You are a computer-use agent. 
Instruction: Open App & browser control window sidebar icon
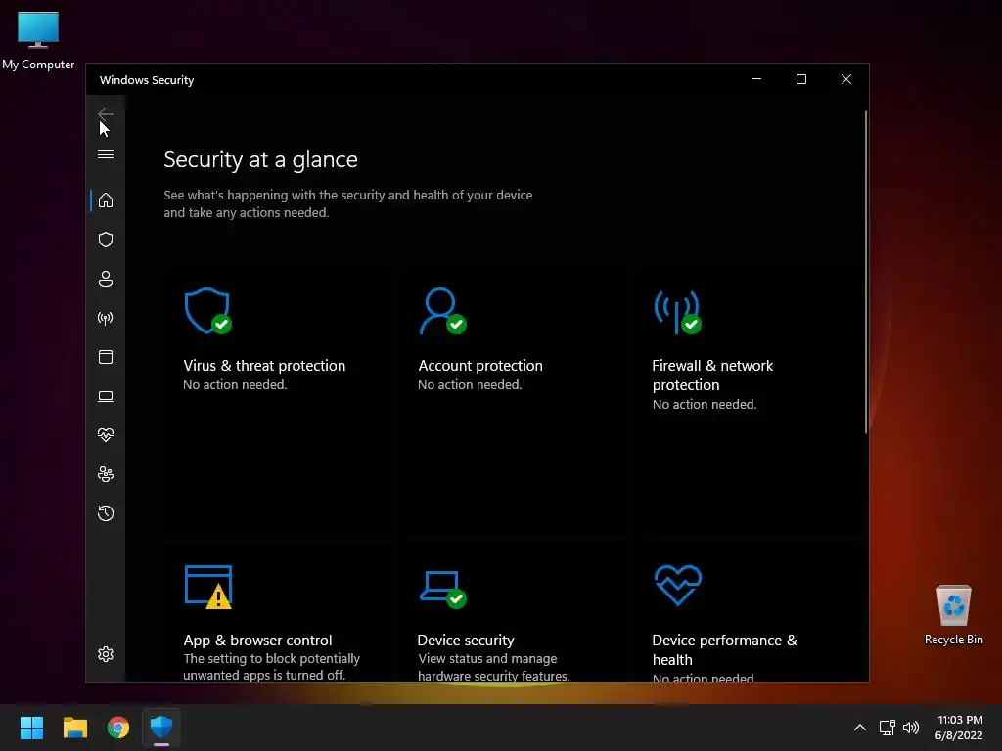[x=106, y=357]
